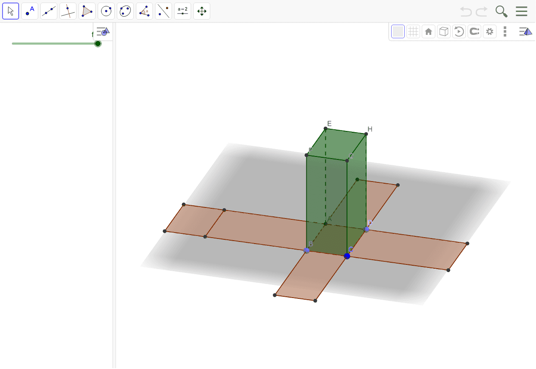Pick the Angle measurement tool
Image resolution: width=536 pixels, height=369 pixels.
point(144,11)
